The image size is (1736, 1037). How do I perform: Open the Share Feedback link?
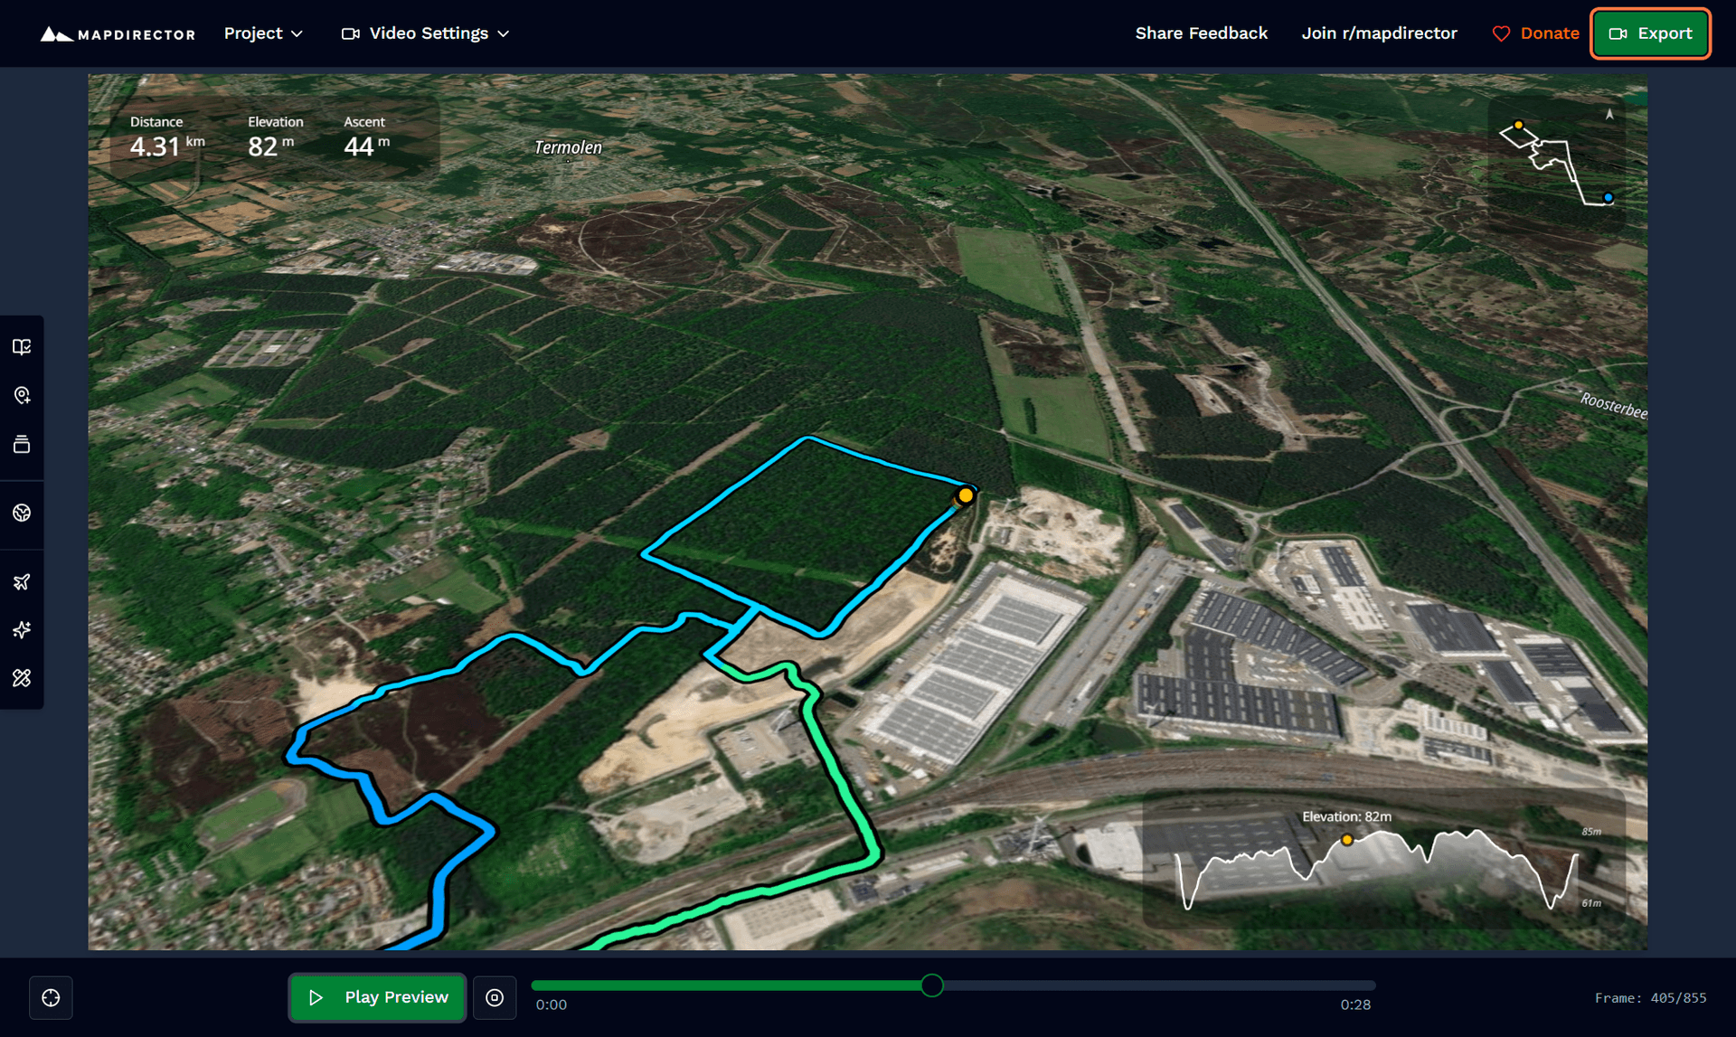coord(1201,33)
